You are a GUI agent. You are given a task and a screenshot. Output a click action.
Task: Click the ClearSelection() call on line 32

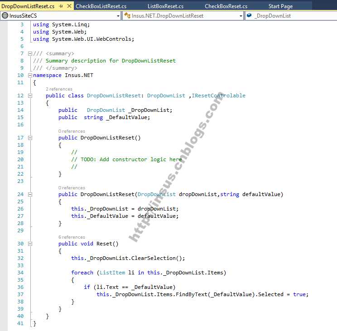[157, 258]
